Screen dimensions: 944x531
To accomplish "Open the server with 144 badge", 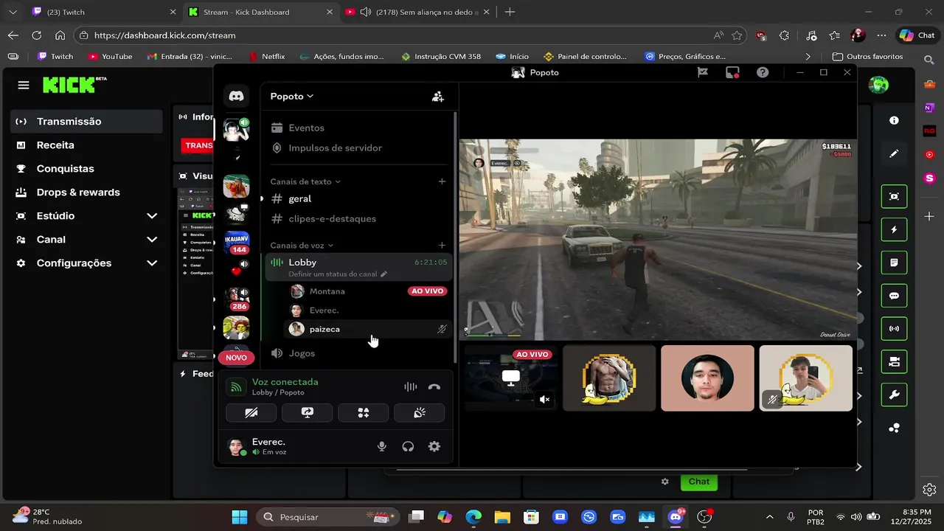I will pyautogui.click(x=236, y=243).
